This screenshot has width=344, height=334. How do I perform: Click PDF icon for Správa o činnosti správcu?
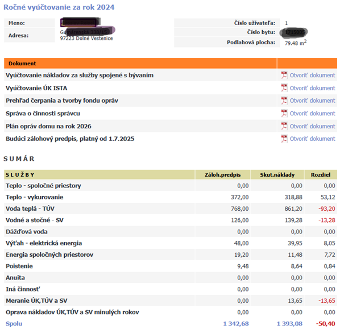click(284, 114)
